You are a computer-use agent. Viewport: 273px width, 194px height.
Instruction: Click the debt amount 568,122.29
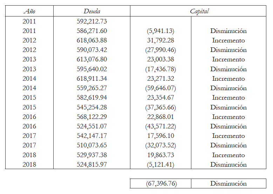pos(92,117)
